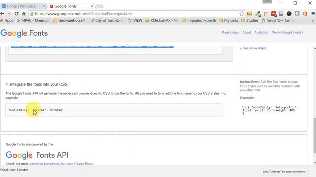Click the color picker extension icon
The image size is (316, 177).
[258, 14]
